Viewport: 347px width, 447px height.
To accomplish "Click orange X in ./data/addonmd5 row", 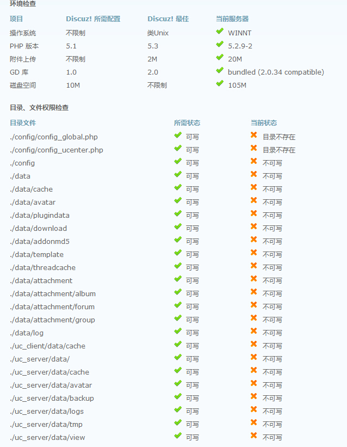I will point(253,240).
